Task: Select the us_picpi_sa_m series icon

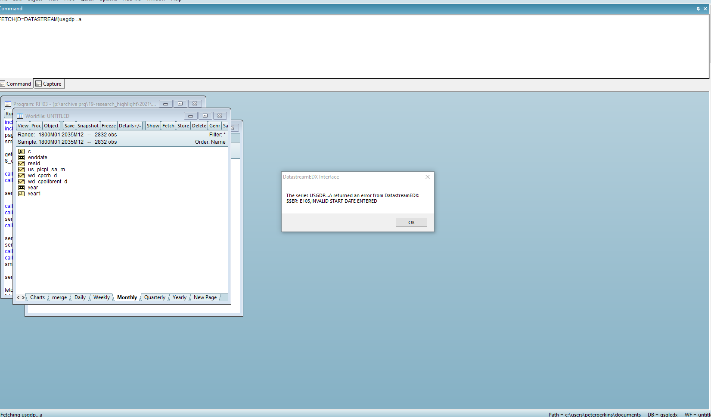Action: click(x=21, y=170)
